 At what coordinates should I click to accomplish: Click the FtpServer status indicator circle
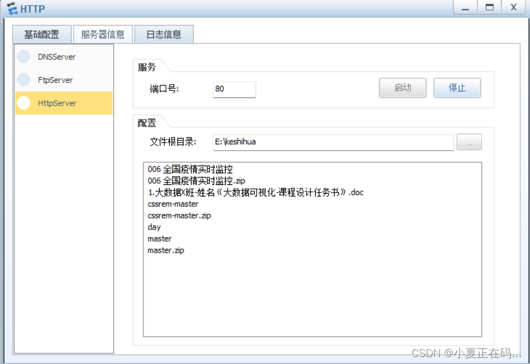[x=23, y=80]
